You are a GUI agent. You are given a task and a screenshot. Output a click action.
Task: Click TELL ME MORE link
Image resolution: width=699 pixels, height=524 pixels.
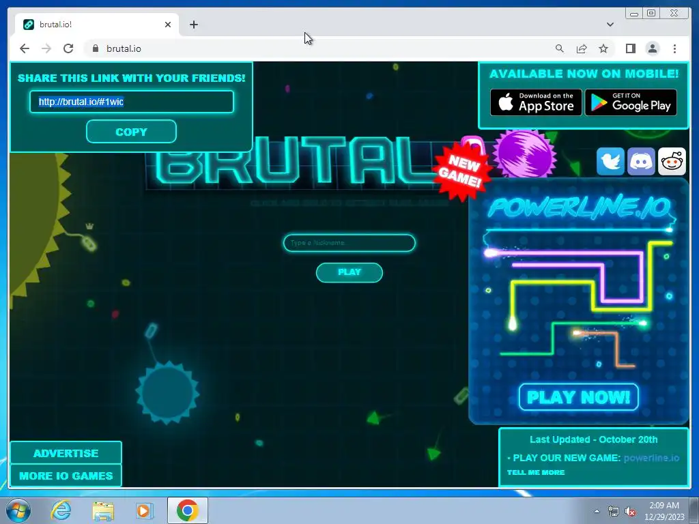[x=536, y=472]
